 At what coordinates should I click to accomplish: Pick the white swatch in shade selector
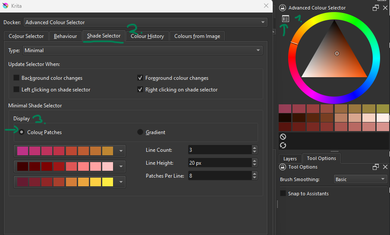[x=383, y=118]
